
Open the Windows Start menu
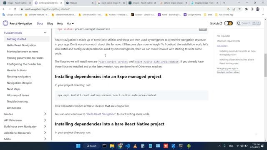tap(78, 146)
